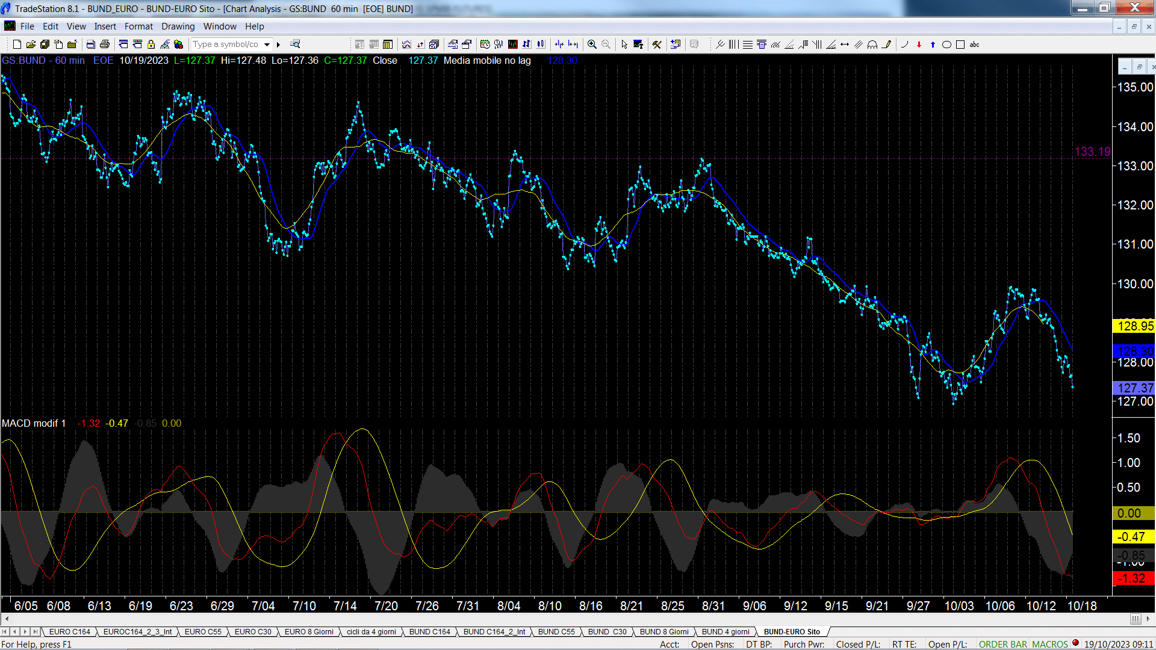Click horizontal scrollbar left arrow
Screen dimensions: 1156x650
(x=7, y=619)
